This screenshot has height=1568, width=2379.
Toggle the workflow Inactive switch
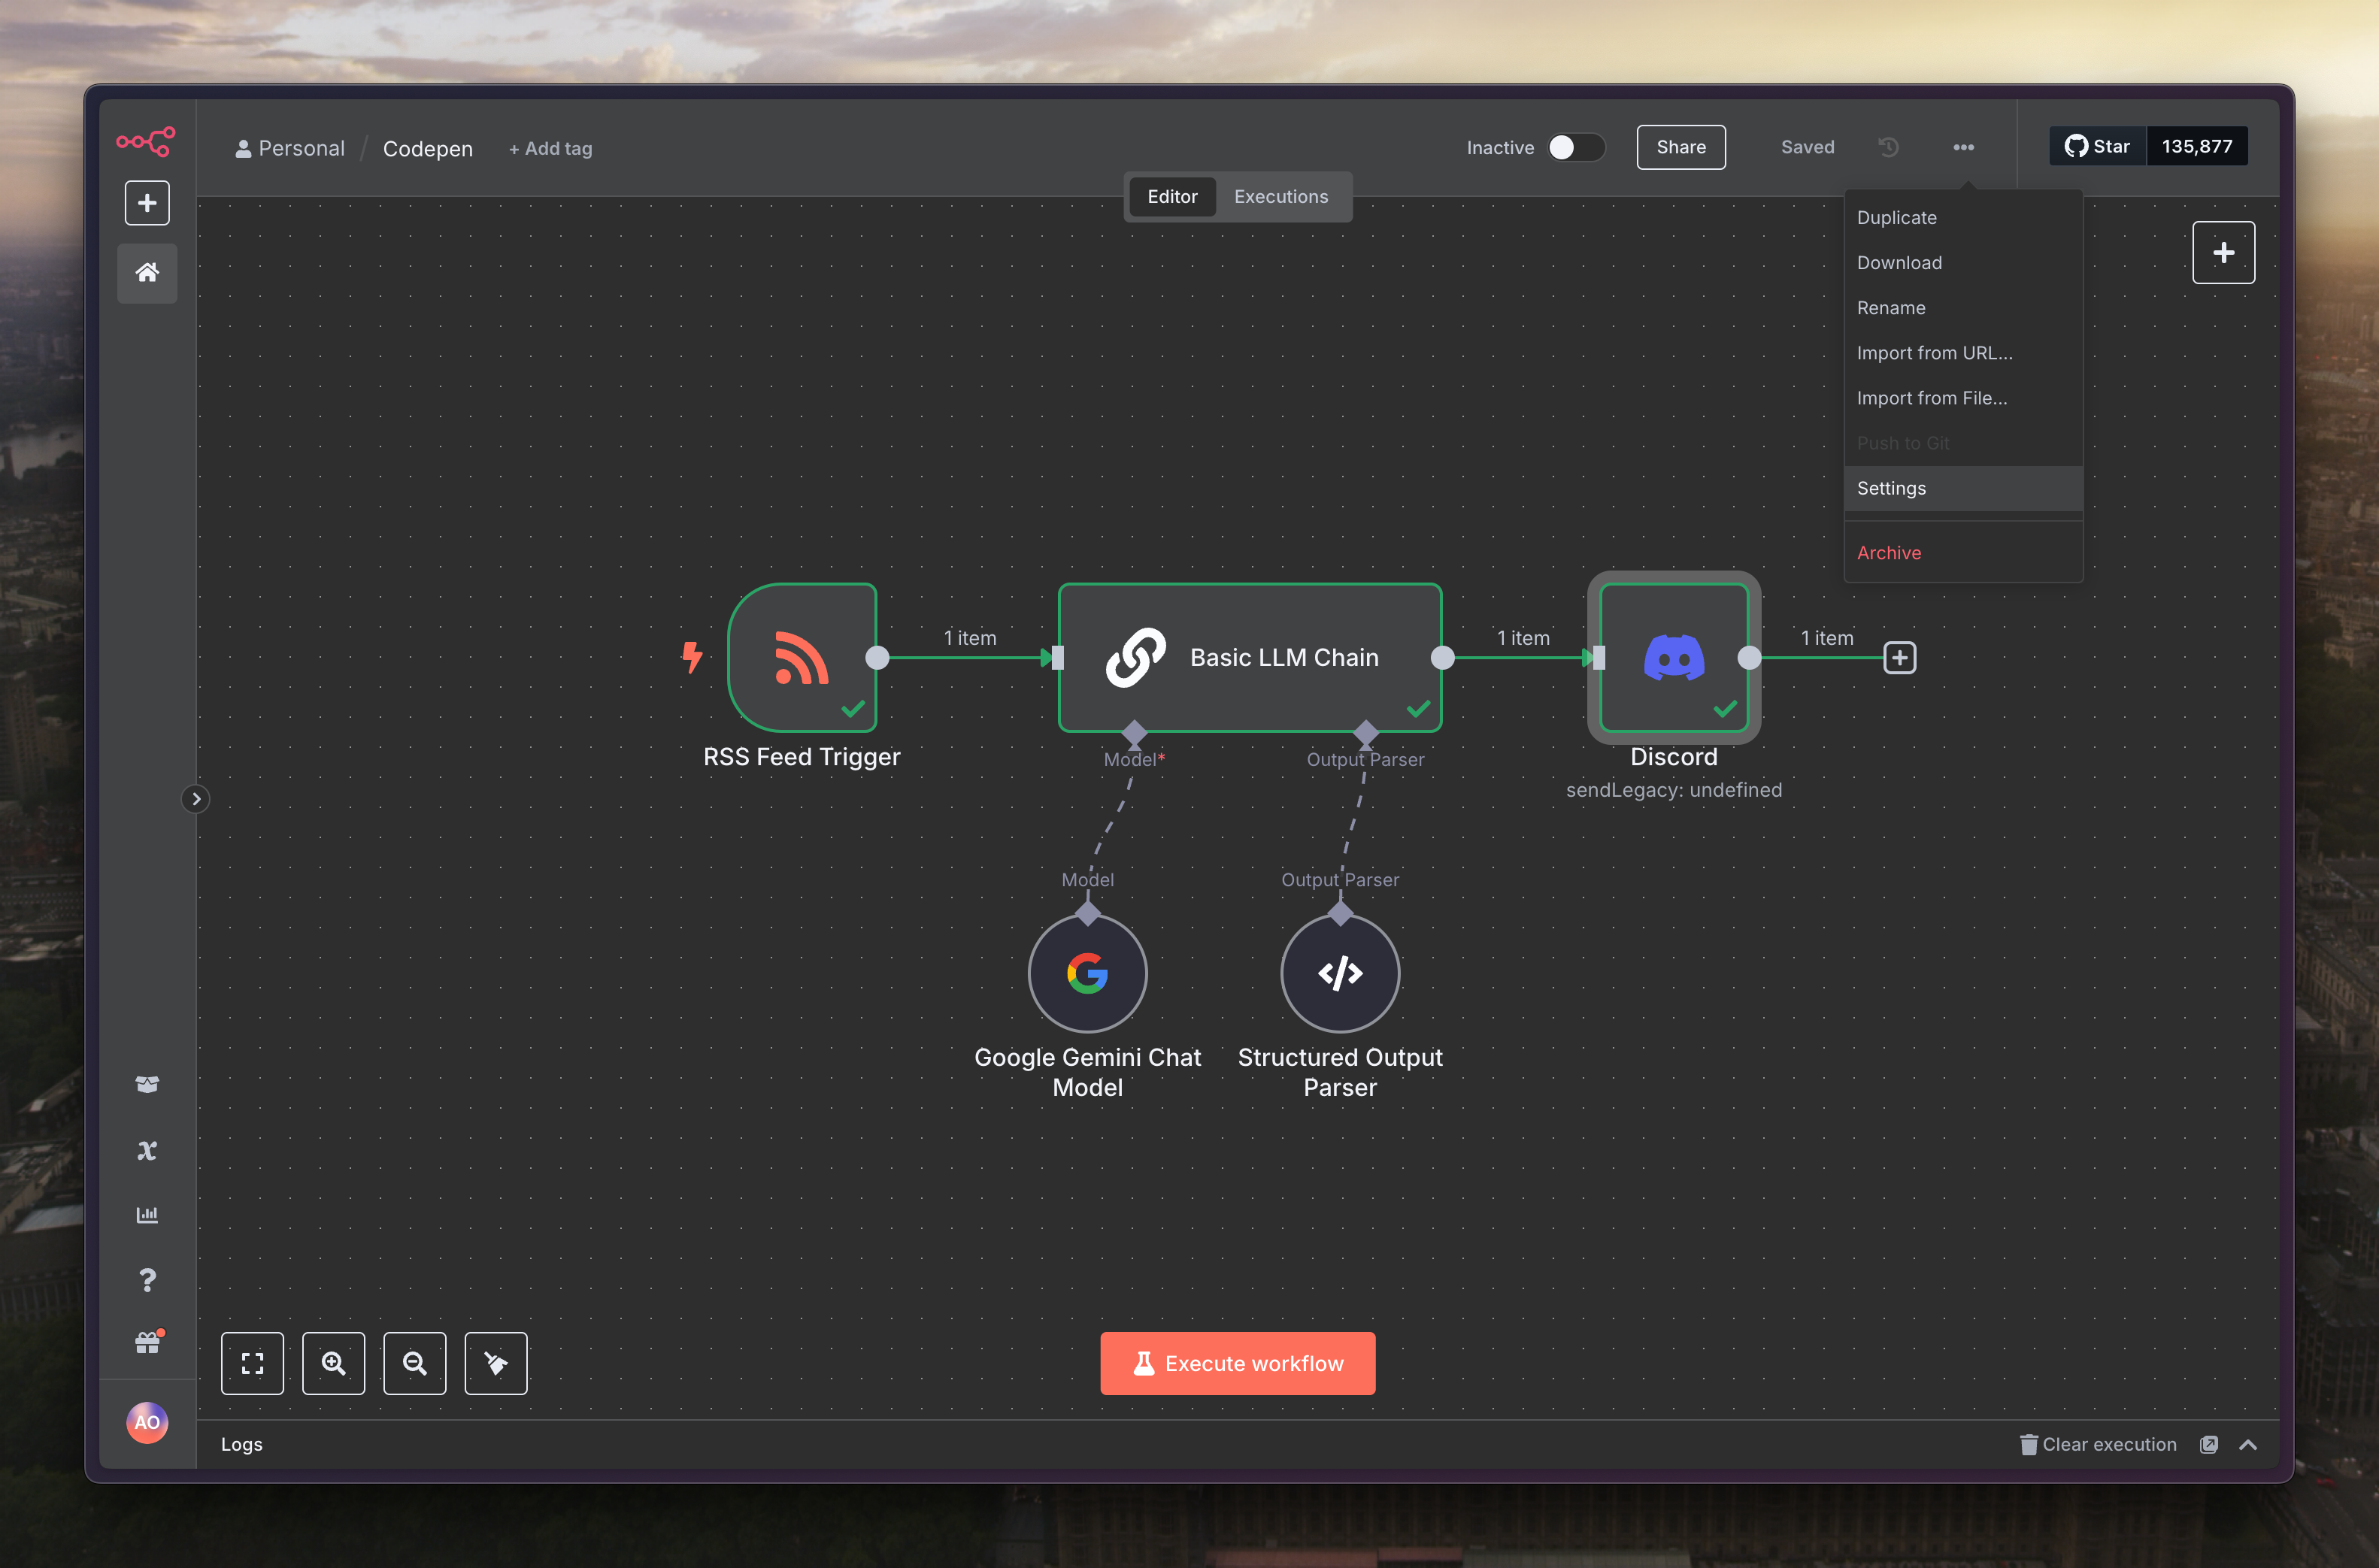[1575, 147]
